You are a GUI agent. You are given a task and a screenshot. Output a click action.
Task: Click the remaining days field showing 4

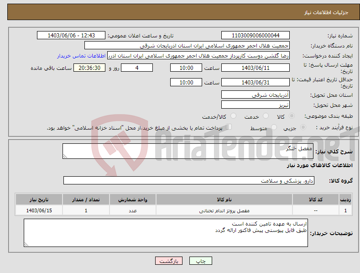(x=137, y=68)
